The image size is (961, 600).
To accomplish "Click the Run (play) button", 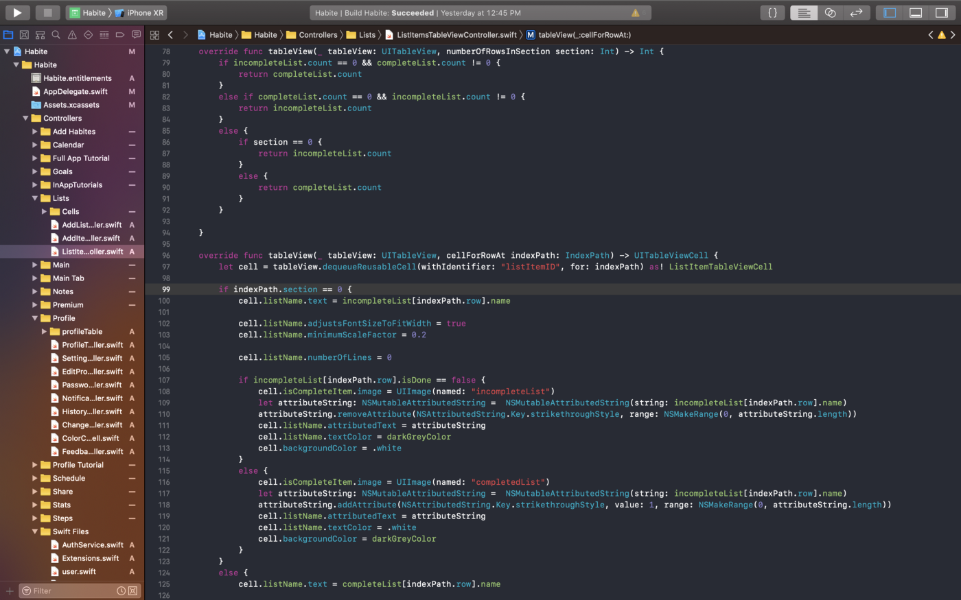I will pyautogui.click(x=17, y=12).
